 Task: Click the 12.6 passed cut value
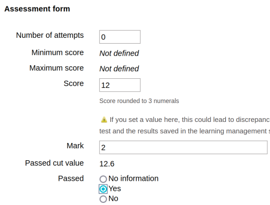click(x=107, y=164)
